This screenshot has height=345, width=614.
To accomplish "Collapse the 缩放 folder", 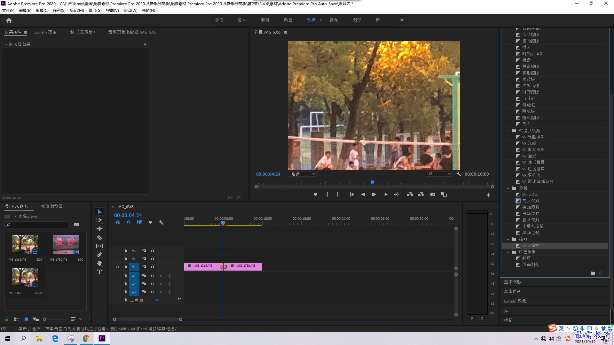I will pos(508,239).
